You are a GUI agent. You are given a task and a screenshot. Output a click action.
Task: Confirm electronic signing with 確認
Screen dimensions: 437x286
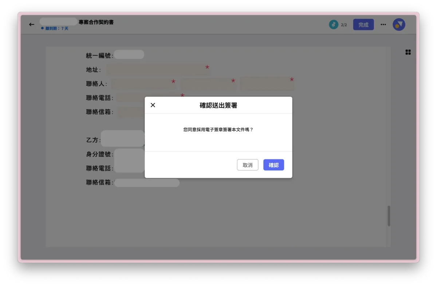click(x=273, y=165)
